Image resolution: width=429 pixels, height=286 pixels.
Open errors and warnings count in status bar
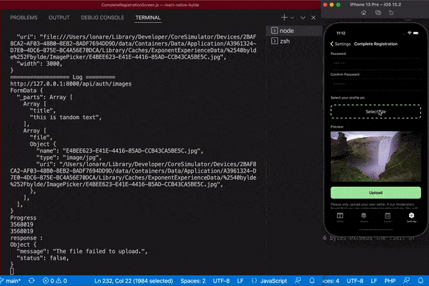(55, 280)
